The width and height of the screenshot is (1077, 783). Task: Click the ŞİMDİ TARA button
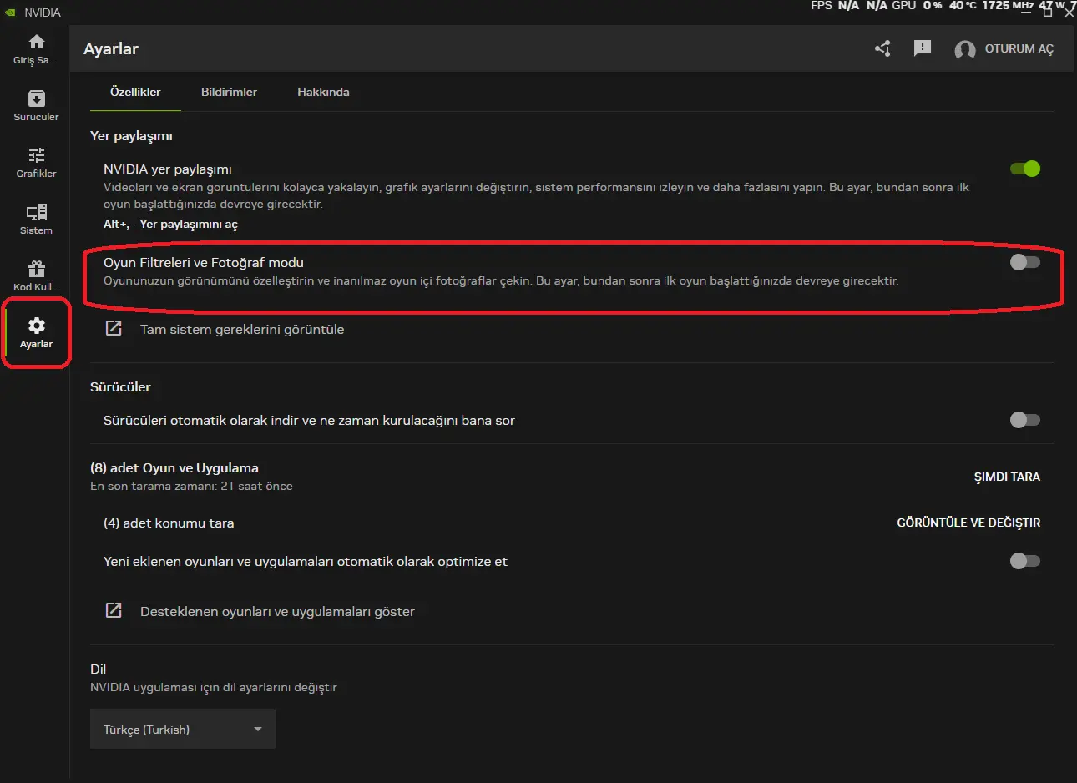1007,477
